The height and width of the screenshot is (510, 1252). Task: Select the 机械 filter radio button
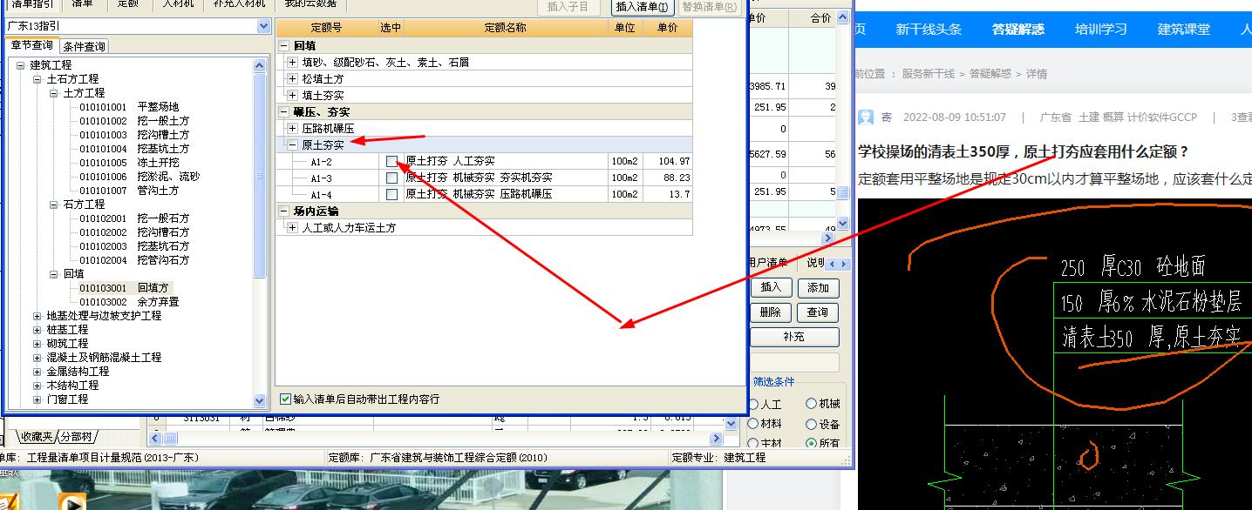tap(811, 404)
